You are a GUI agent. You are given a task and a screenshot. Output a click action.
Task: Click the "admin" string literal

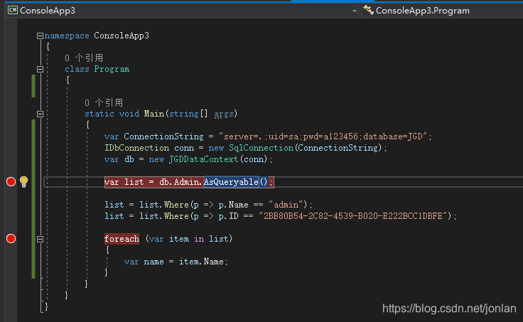[x=286, y=205]
